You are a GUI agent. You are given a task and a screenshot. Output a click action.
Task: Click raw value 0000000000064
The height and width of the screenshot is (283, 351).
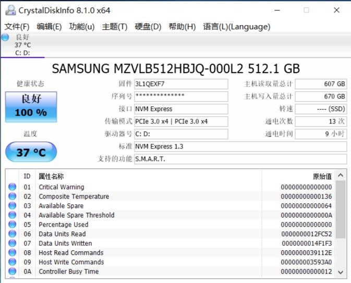click(x=307, y=206)
